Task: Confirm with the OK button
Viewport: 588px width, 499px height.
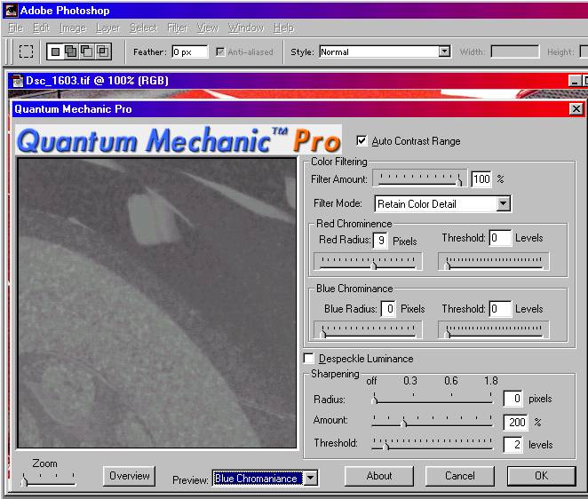Action: (x=541, y=476)
